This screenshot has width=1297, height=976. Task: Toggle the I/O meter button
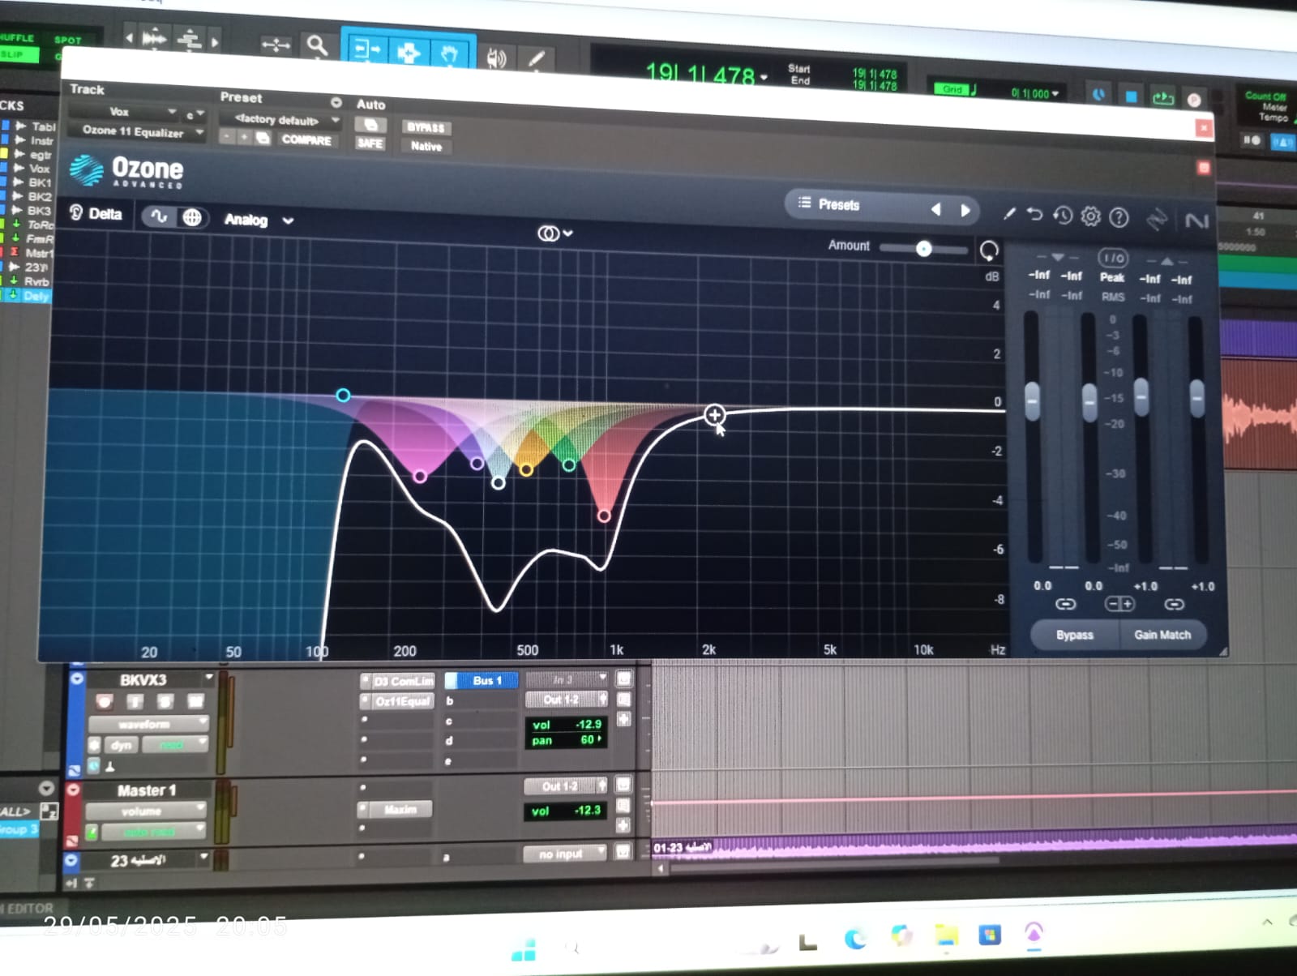(x=1113, y=258)
